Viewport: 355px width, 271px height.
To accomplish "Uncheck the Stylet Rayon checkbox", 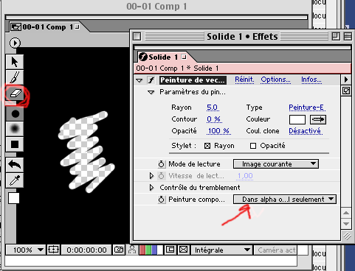I will (207, 146).
